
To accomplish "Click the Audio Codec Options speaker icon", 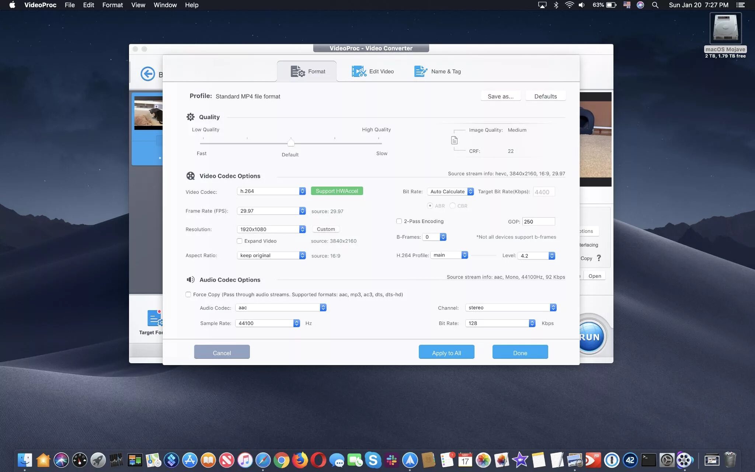I will click(x=190, y=280).
